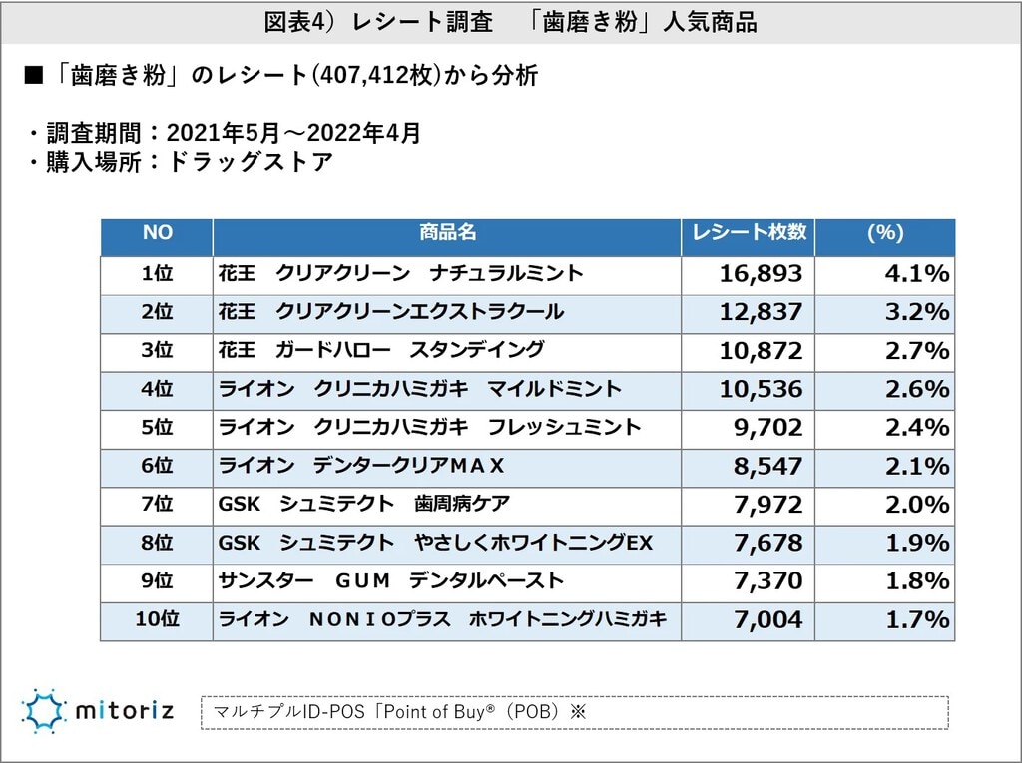
Task: Click the receipt count 8,547
Action: click(767, 466)
